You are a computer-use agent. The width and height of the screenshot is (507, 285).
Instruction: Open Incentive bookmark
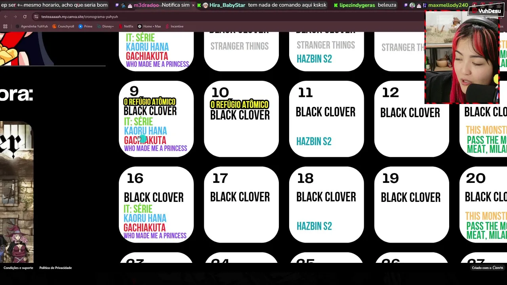tap(174, 27)
